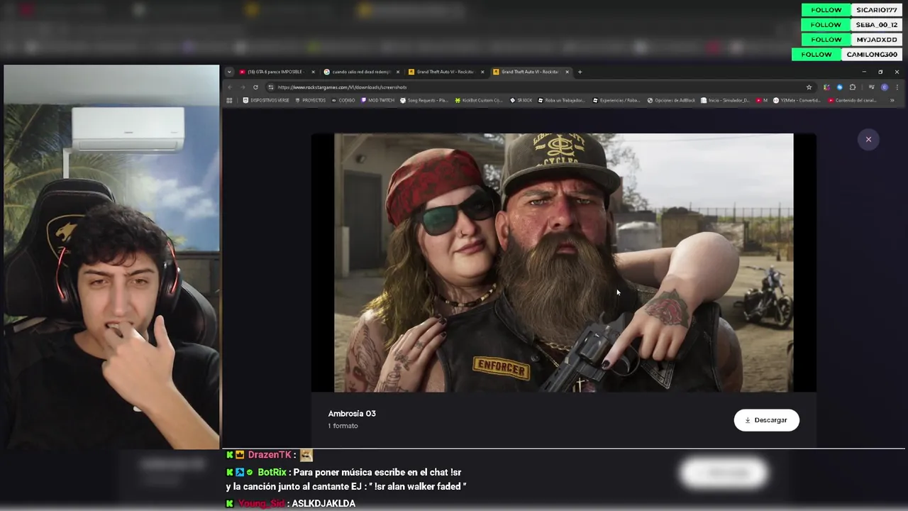The image size is (908, 511).
Task: Bookmark this page with the star icon
Action: click(x=809, y=87)
